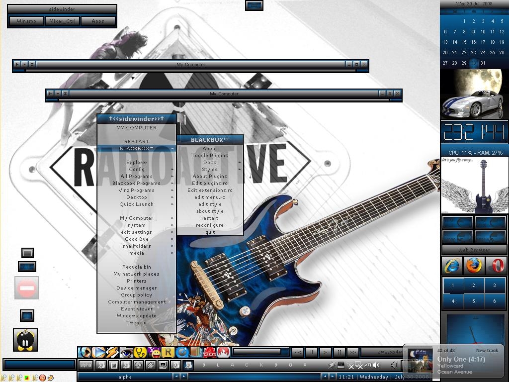This screenshot has width=509, height=382.
Task: Expand the Config submenu
Action: pyautogui.click(x=137, y=170)
